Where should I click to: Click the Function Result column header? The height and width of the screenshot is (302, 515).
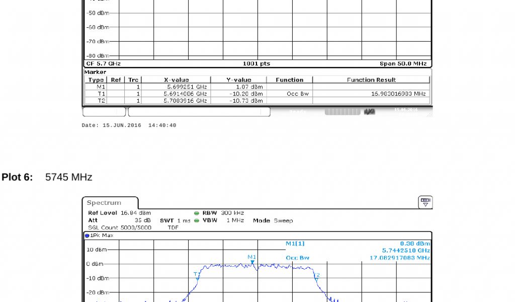(x=371, y=80)
